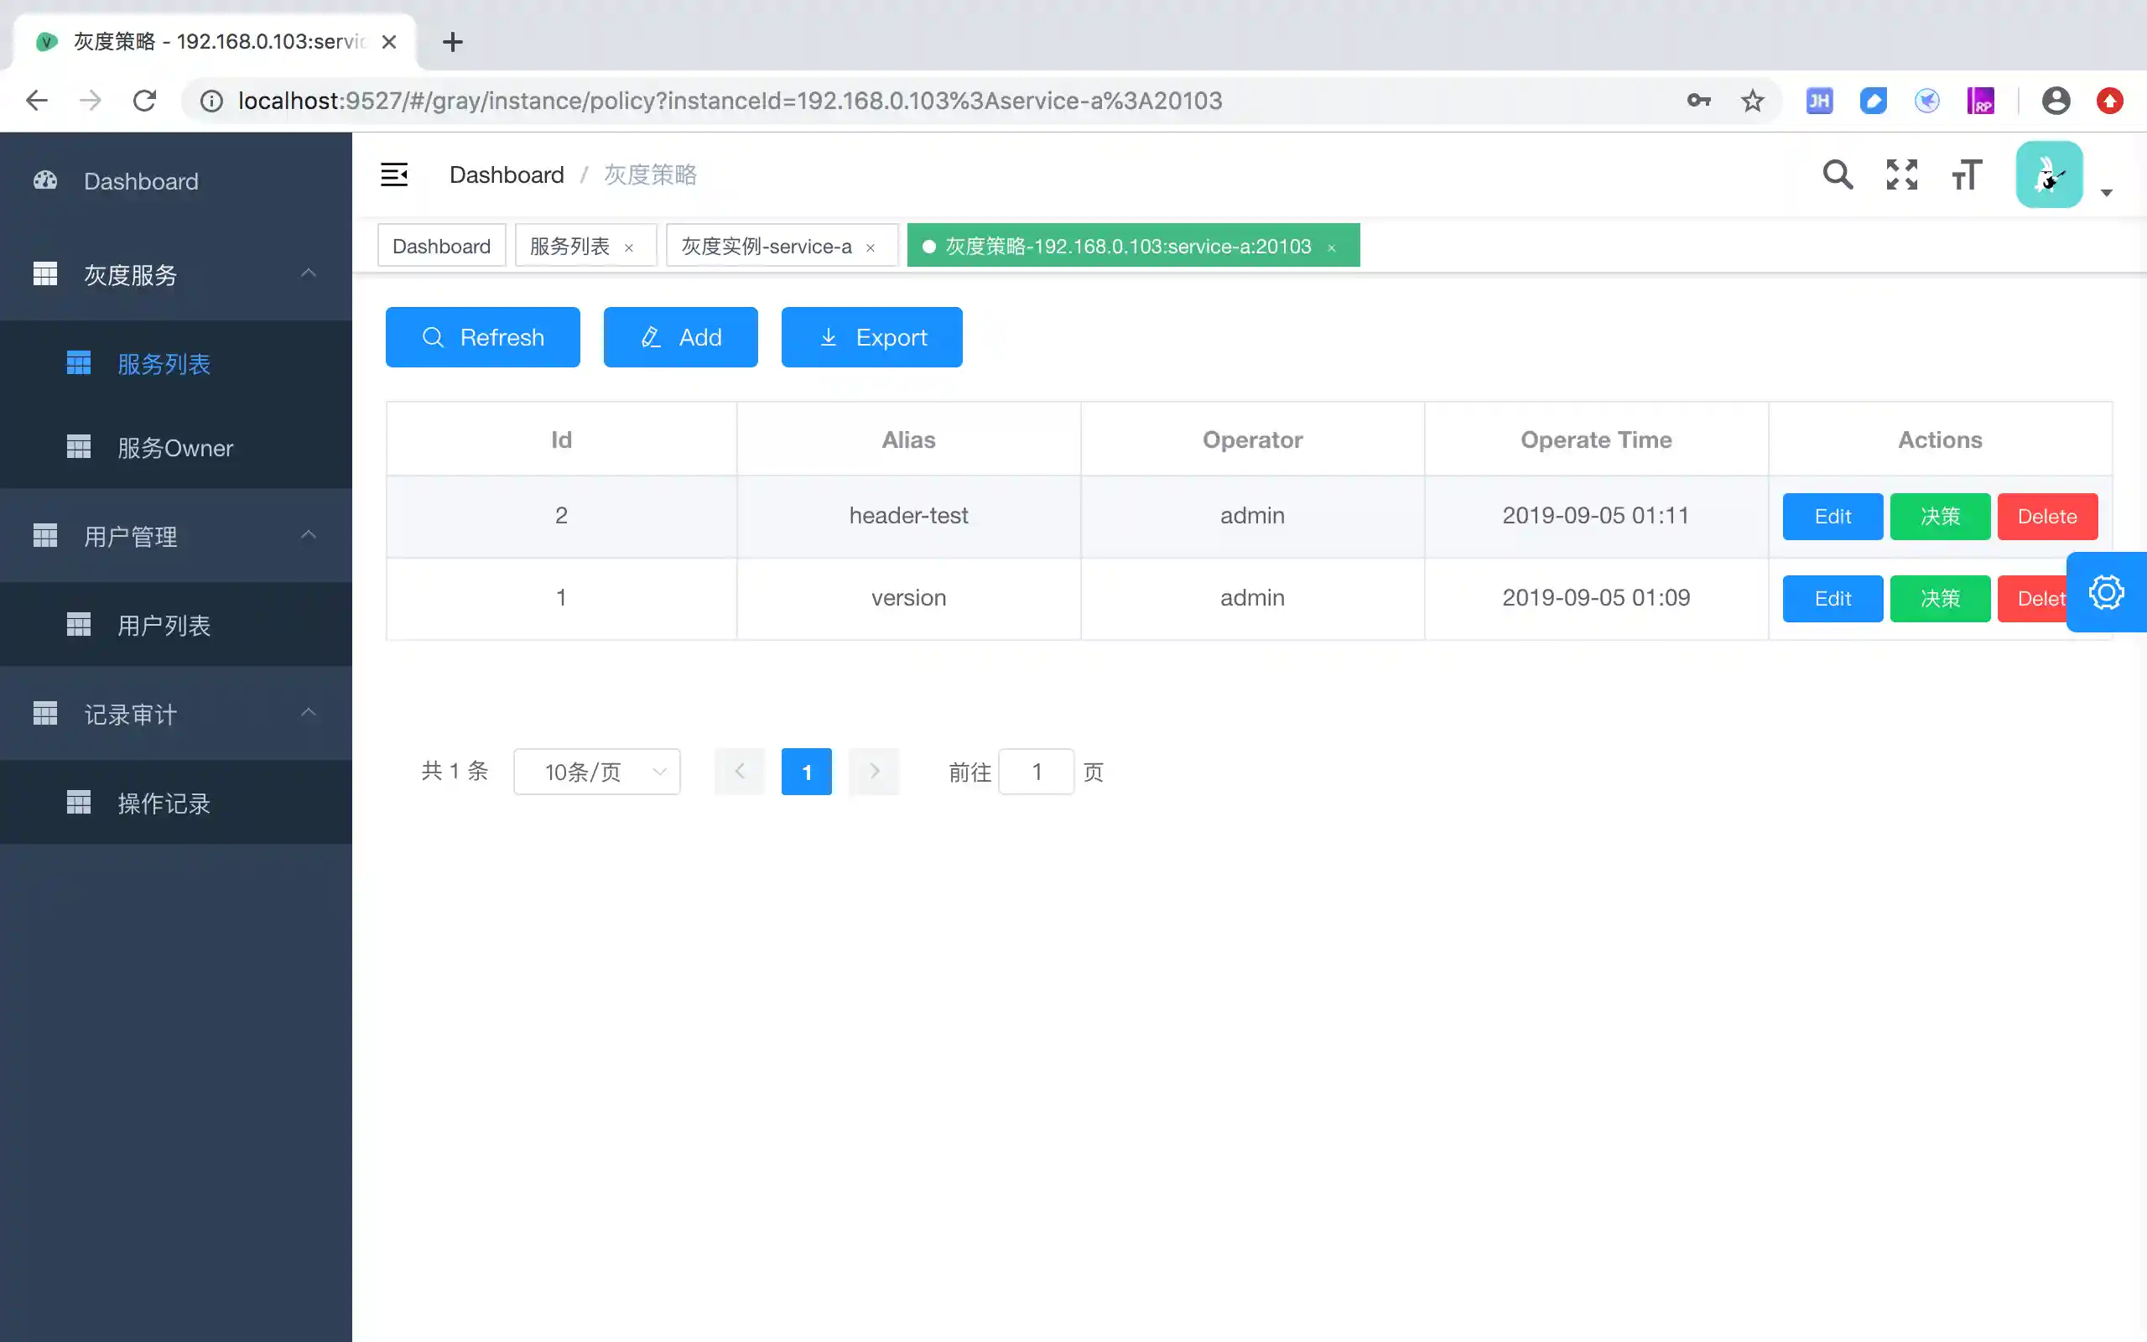
Task: Click the search magnifier icon in header
Action: (x=1838, y=174)
